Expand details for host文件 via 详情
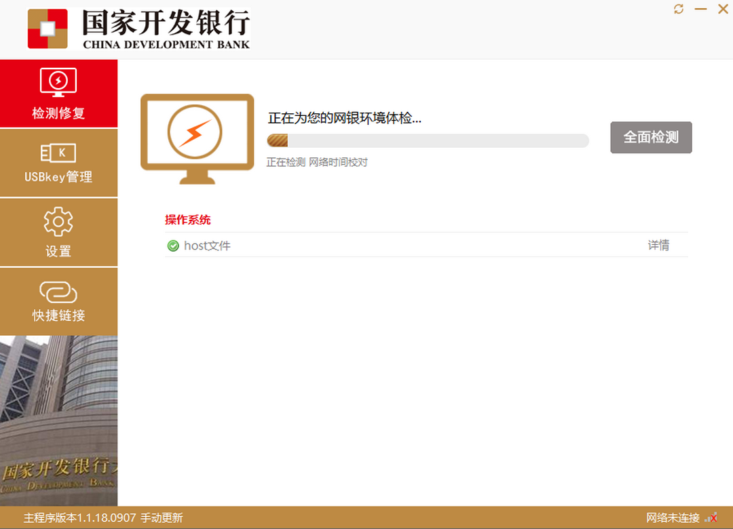733x529 pixels. coord(658,246)
